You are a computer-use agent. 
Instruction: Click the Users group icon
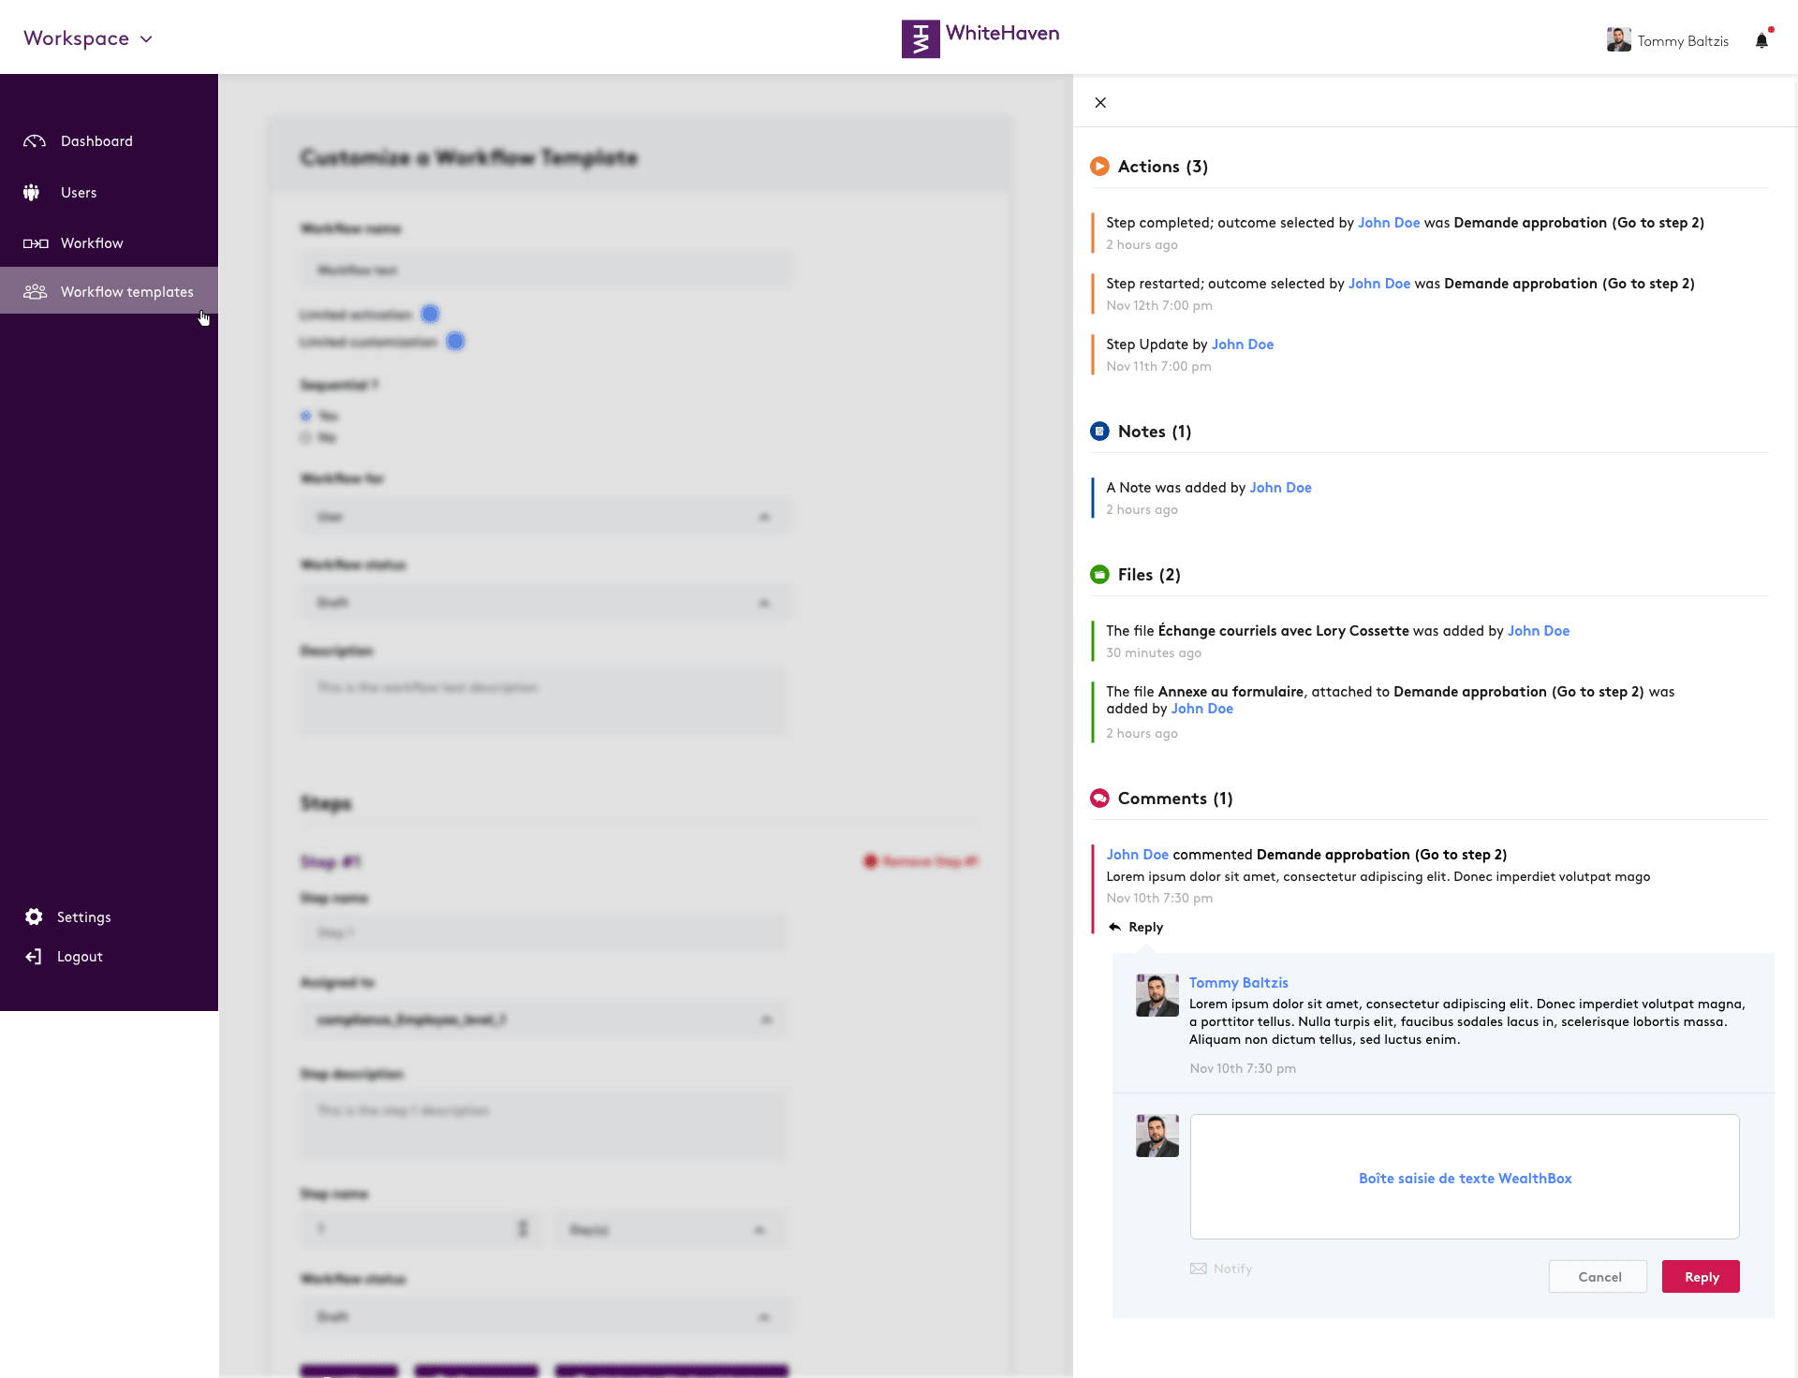(32, 193)
